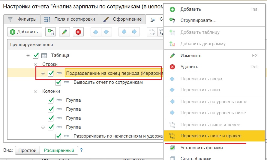Image resolution: width=267 pixels, height=160 pixels.
Task: Select the Колонки tree label
Action: click(51, 91)
